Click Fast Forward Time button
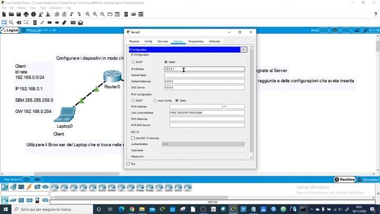380x214 pixels. click(x=37, y=180)
